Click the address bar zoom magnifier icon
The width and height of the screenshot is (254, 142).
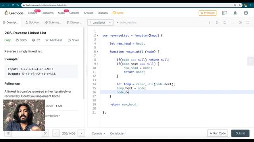[235, 5]
